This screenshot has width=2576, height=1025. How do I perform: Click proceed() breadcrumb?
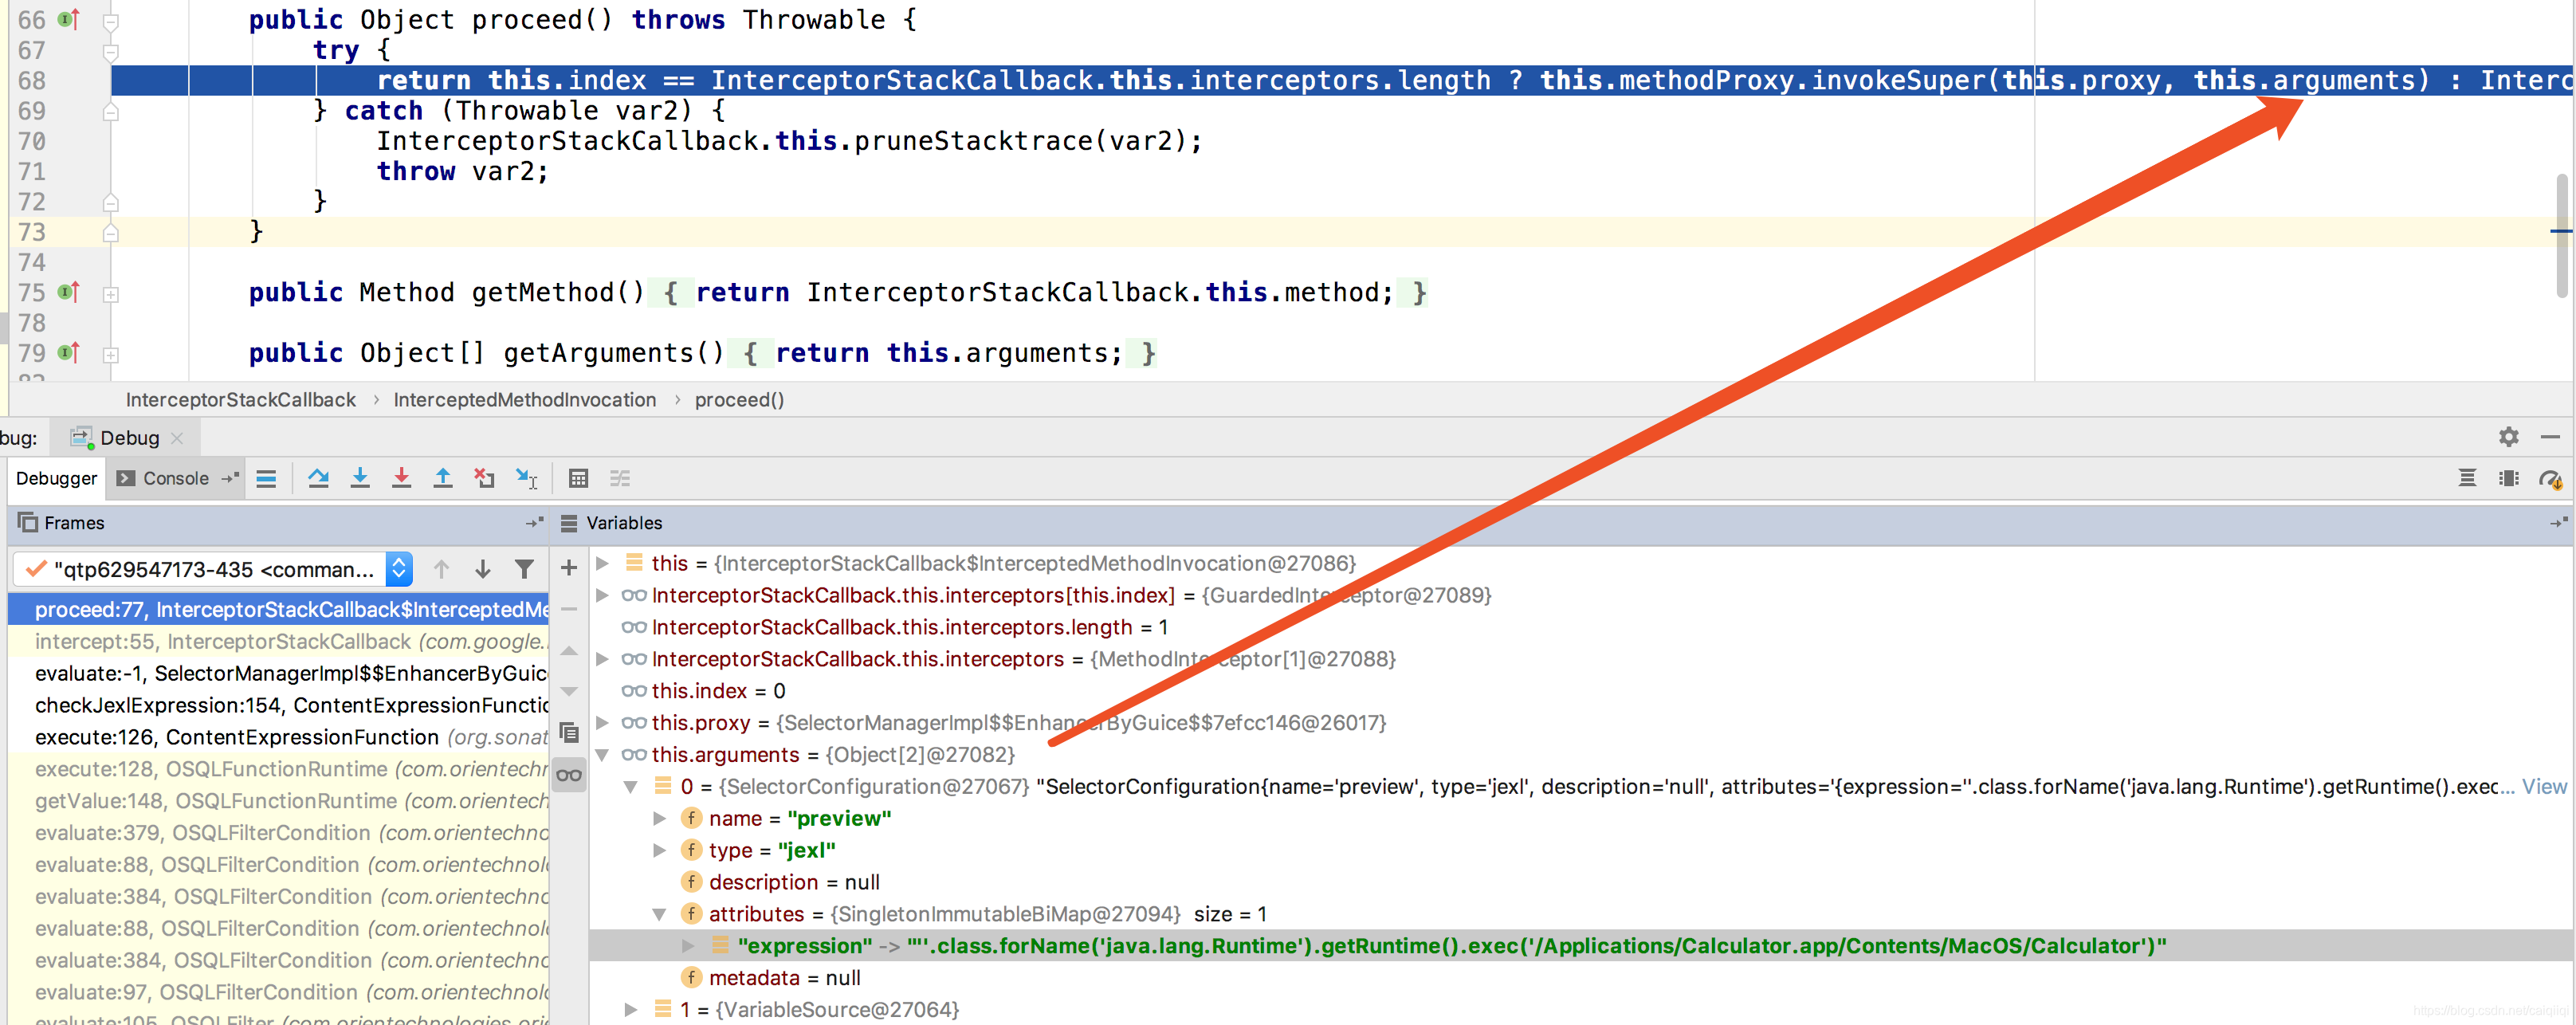739,399
